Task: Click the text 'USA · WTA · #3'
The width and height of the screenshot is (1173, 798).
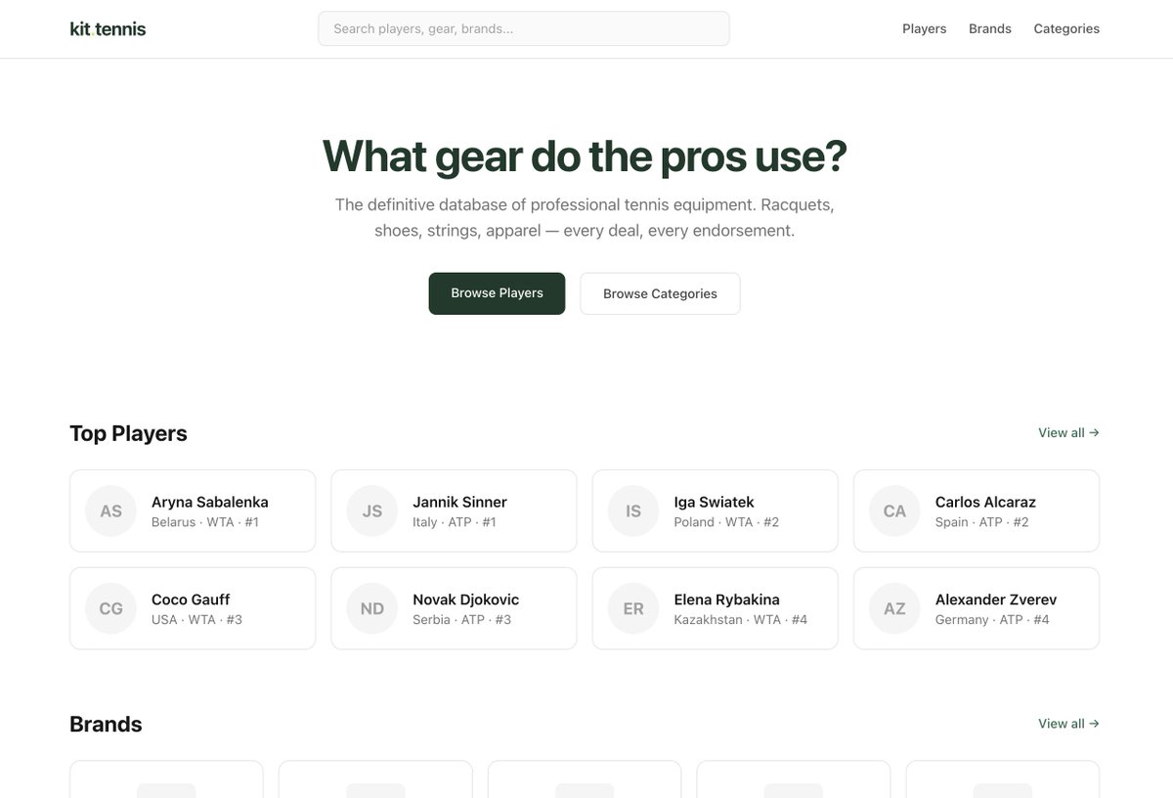Action: coord(196,620)
